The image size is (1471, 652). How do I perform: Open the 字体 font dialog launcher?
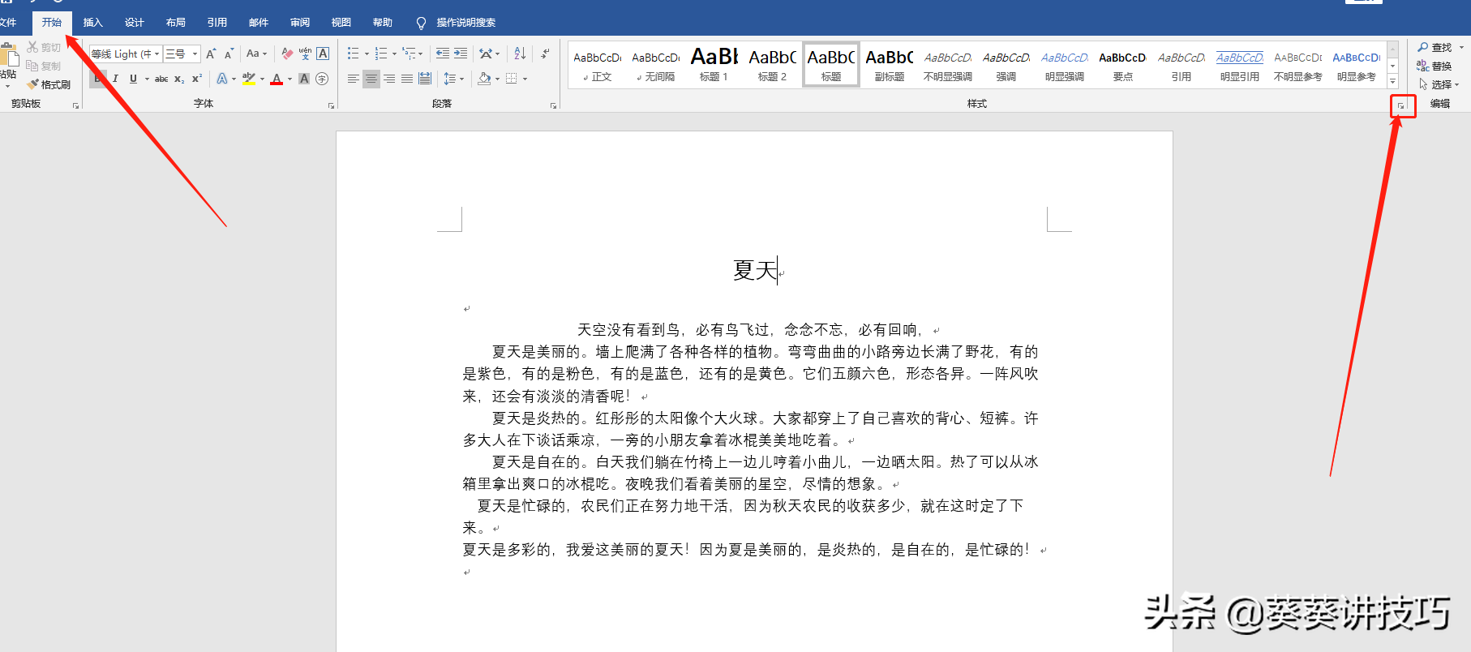pyautogui.click(x=331, y=105)
